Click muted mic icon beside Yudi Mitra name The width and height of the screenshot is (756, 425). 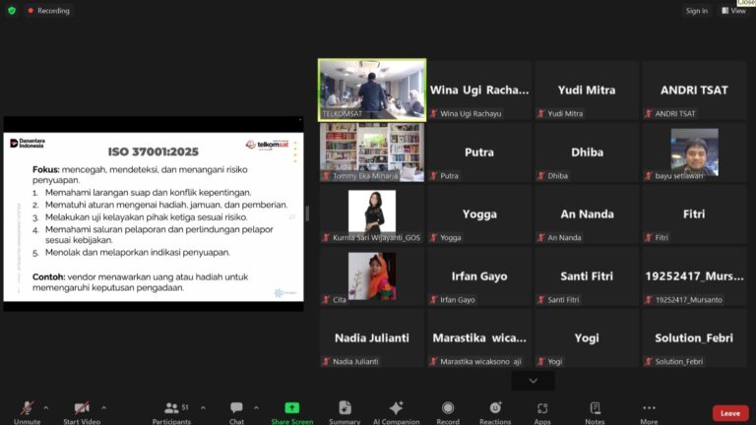tap(541, 114)
